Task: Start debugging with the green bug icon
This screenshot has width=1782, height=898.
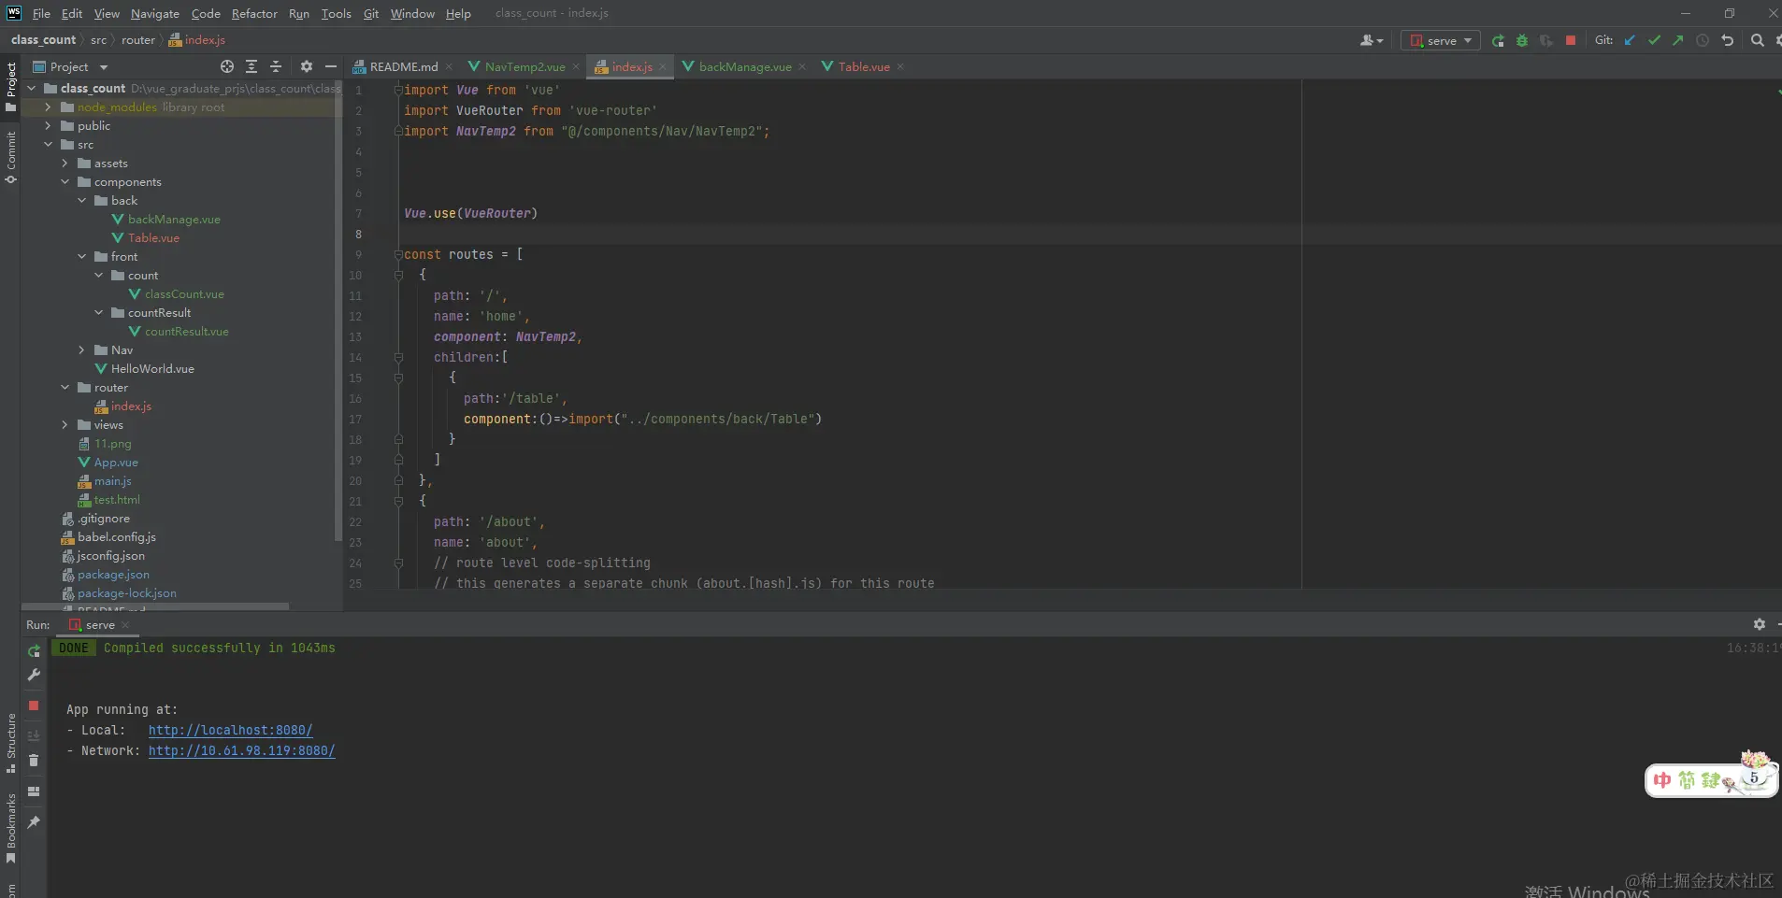Action: (x=1522, y=41)
